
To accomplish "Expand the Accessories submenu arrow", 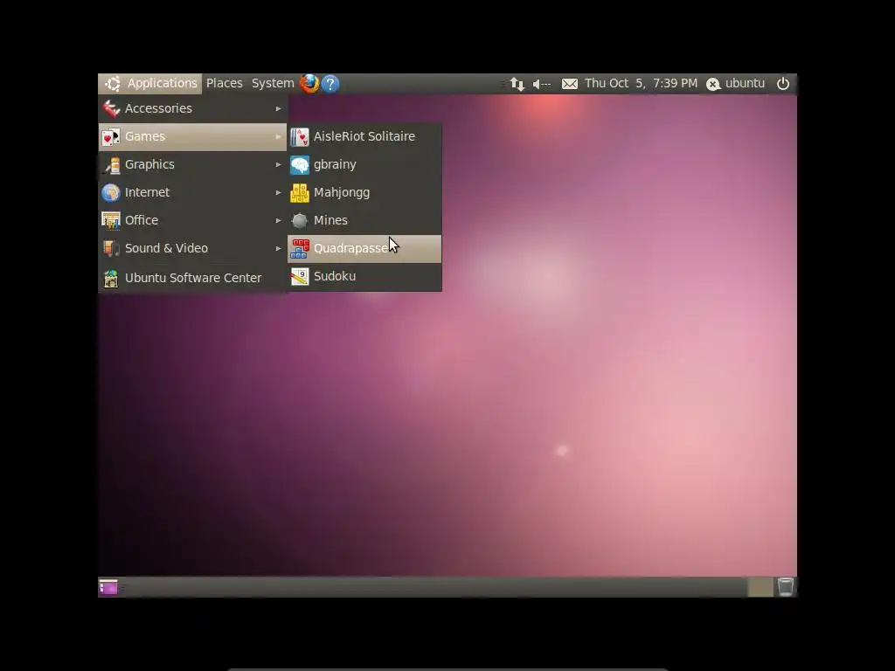I will [x=279, y=108].
